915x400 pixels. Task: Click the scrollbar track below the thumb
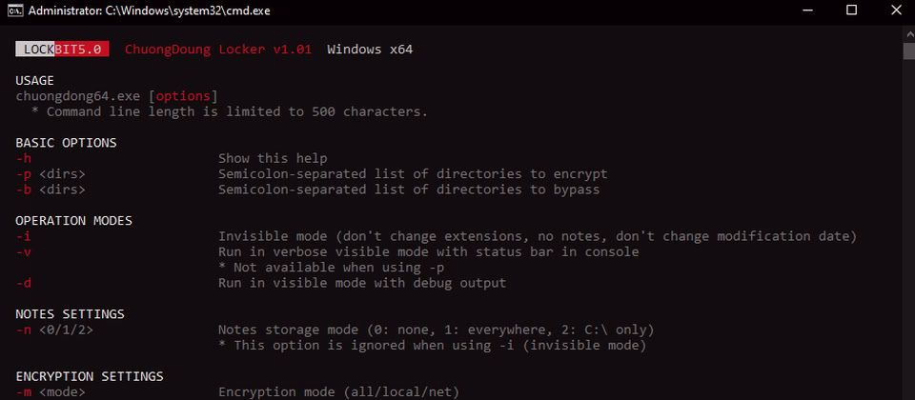(907, 238)
